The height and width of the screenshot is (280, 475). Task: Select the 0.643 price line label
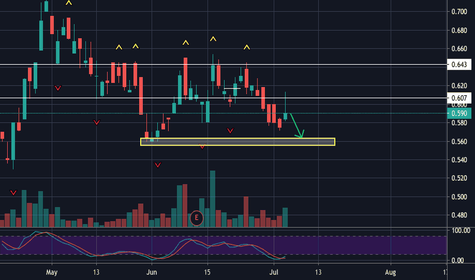click(x=459, y=65)
